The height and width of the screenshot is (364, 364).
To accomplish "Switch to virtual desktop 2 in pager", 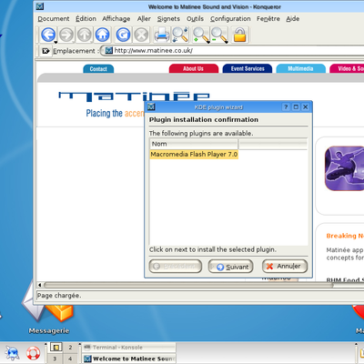I will tap(70, 348).
